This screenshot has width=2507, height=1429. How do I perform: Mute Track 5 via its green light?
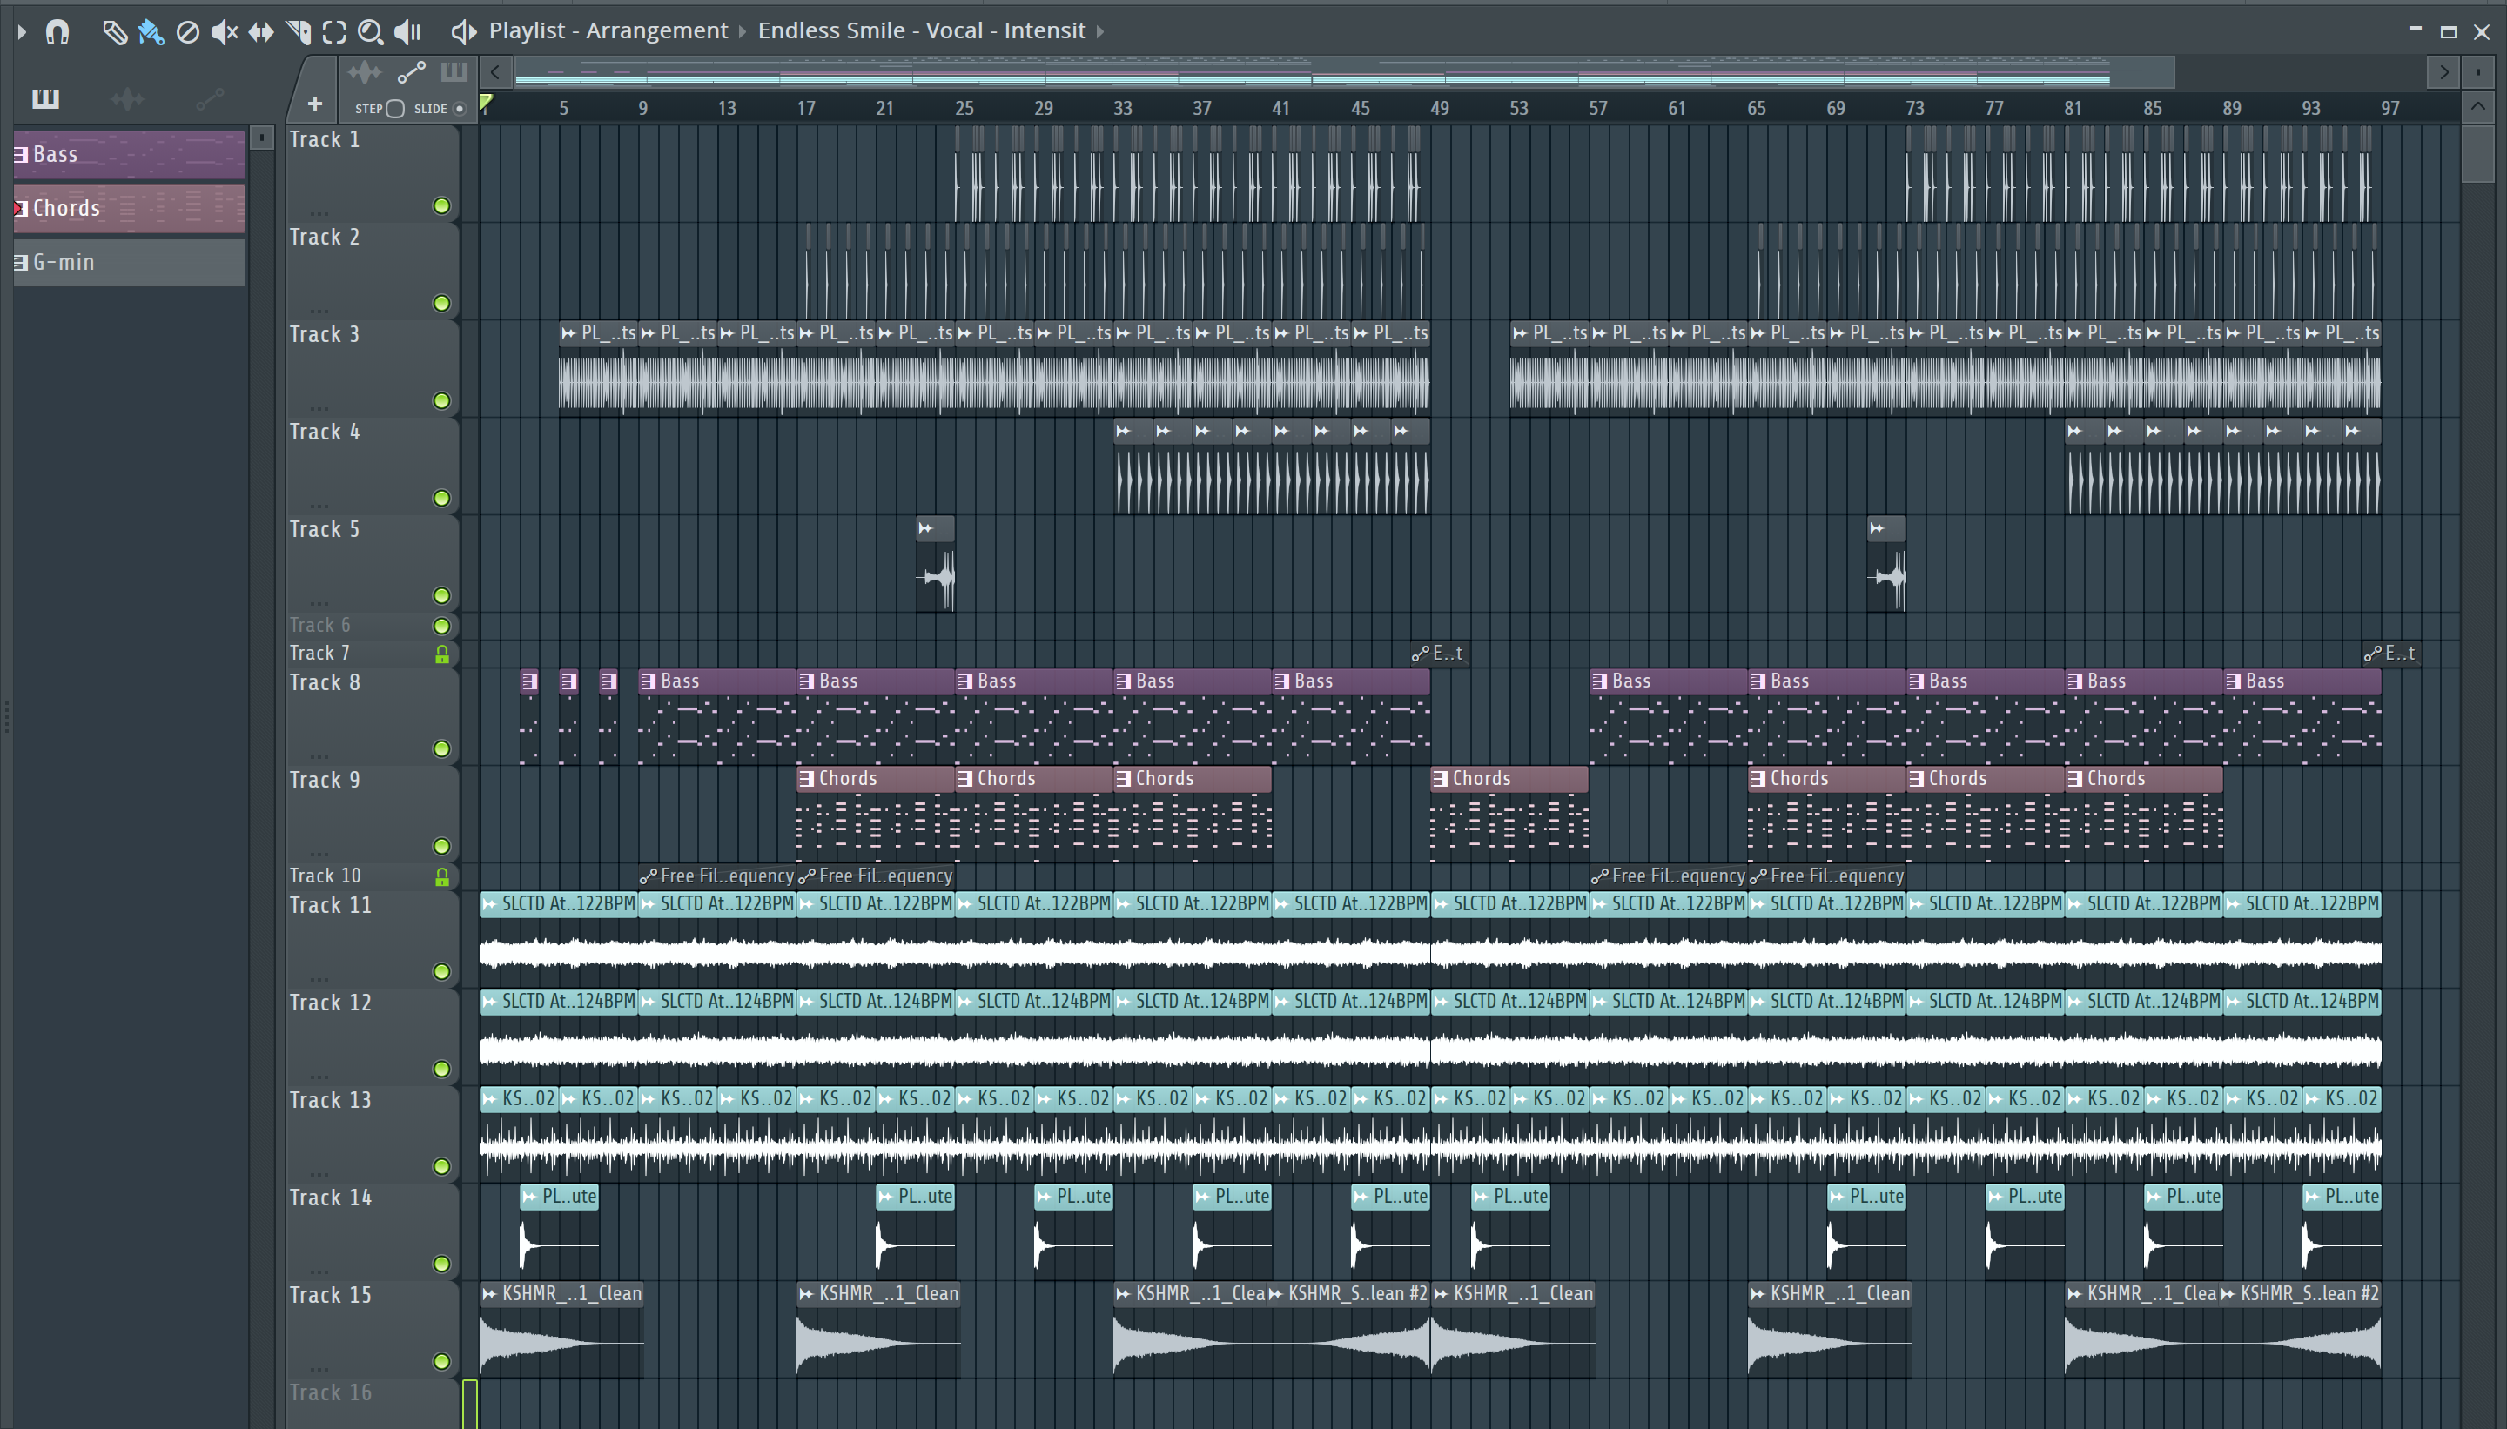point(441,596)
